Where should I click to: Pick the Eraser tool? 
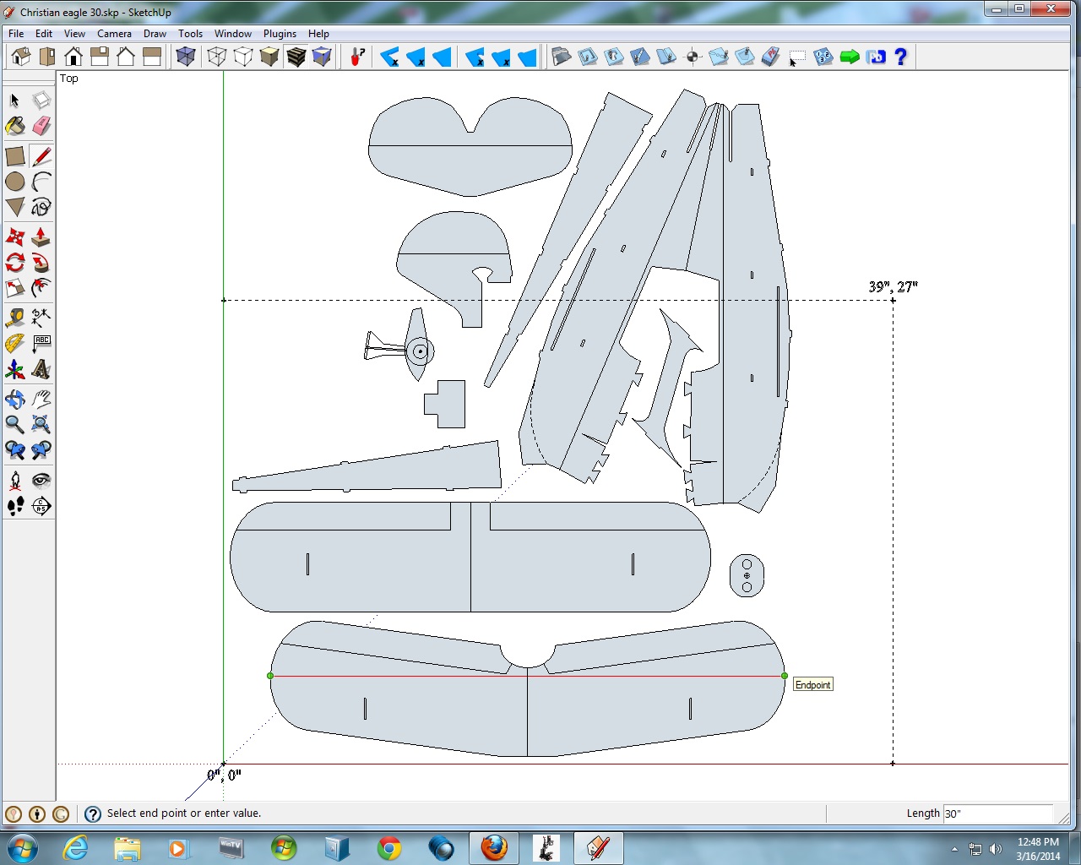pos(41,127)
